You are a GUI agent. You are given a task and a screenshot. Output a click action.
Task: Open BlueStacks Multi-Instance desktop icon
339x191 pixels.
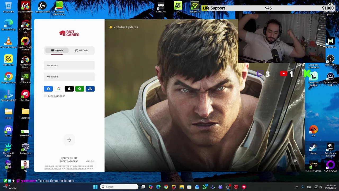coord(59,8)
